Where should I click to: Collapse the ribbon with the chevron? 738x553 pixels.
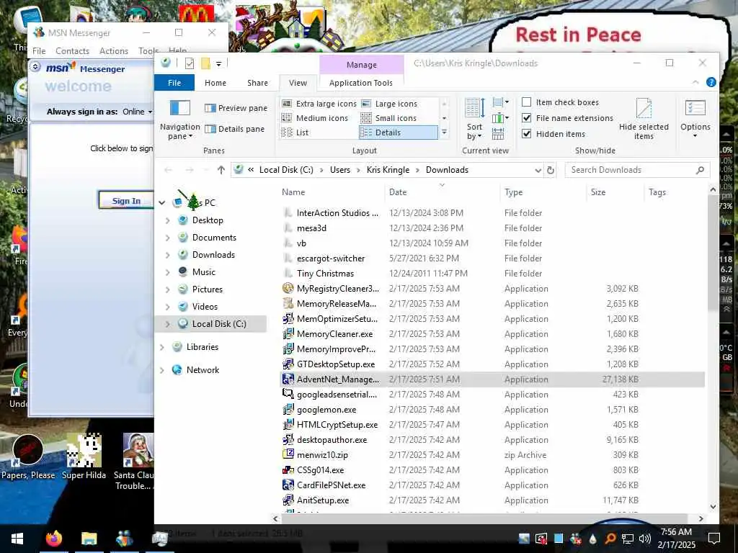pos(695,82)
